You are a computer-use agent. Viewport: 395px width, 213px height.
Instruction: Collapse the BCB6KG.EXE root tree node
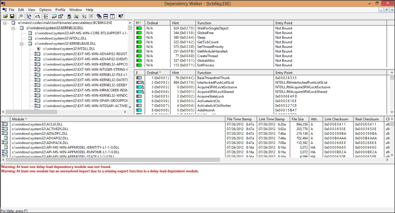click(x=5, y=23)
